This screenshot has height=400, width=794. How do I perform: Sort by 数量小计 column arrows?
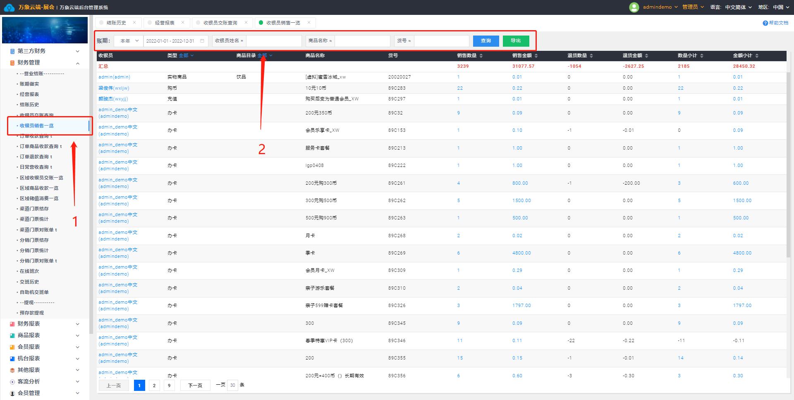coord(702,56)
